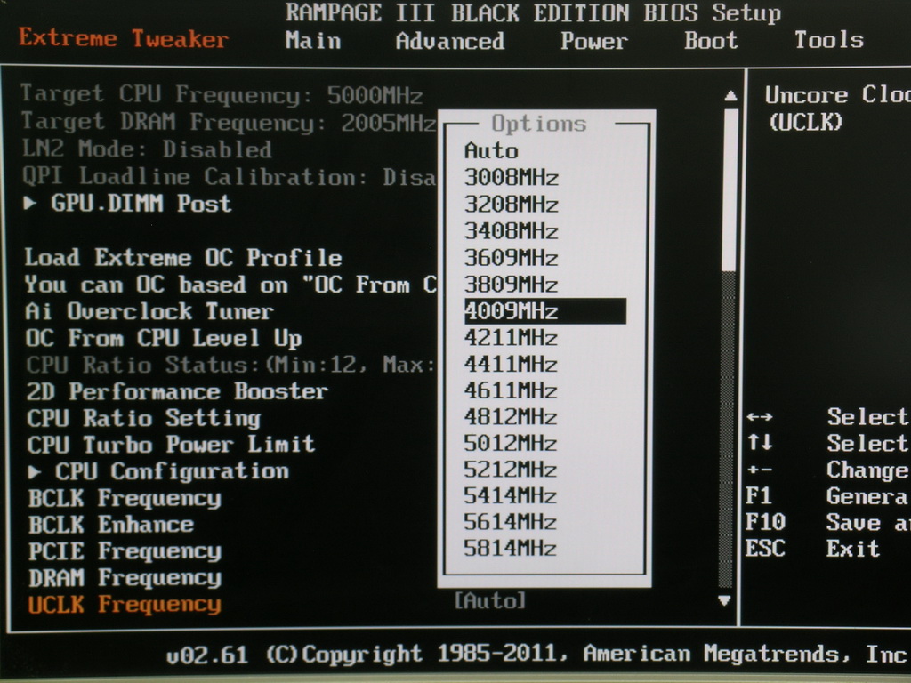This screenshot has width=911, height=683.
Task: Click the +- Change hint
Action: pyautogui.click(x=828, y=470)
